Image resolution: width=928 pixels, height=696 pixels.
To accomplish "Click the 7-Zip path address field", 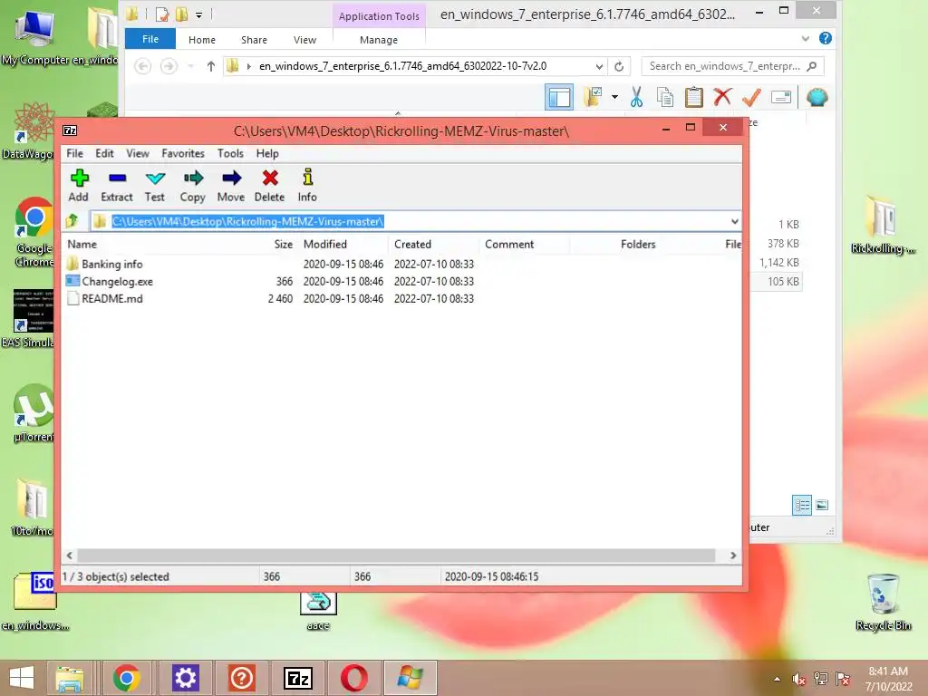I will coord(414,221).
